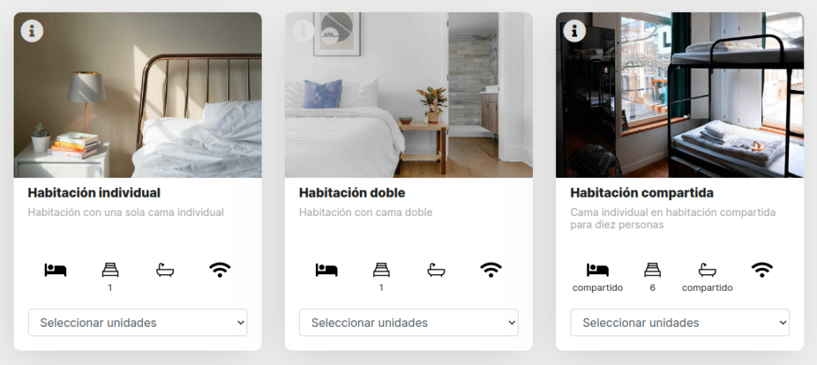Click person-in-bed icon in Habitación individual card

[x=55, y=269]
